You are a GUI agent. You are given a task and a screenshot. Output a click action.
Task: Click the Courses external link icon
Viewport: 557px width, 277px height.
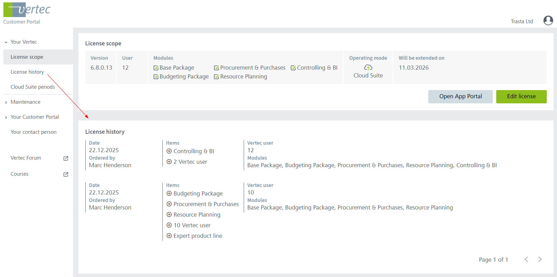pyautogui.click(x=66, y=174)
